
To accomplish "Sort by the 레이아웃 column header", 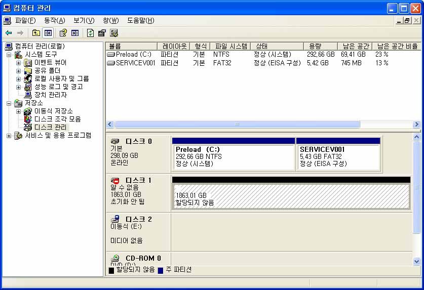I will [173, 46].
